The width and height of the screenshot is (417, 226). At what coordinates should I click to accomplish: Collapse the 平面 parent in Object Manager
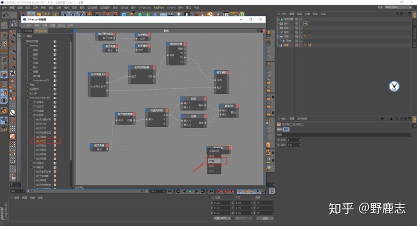pos(279,37)
